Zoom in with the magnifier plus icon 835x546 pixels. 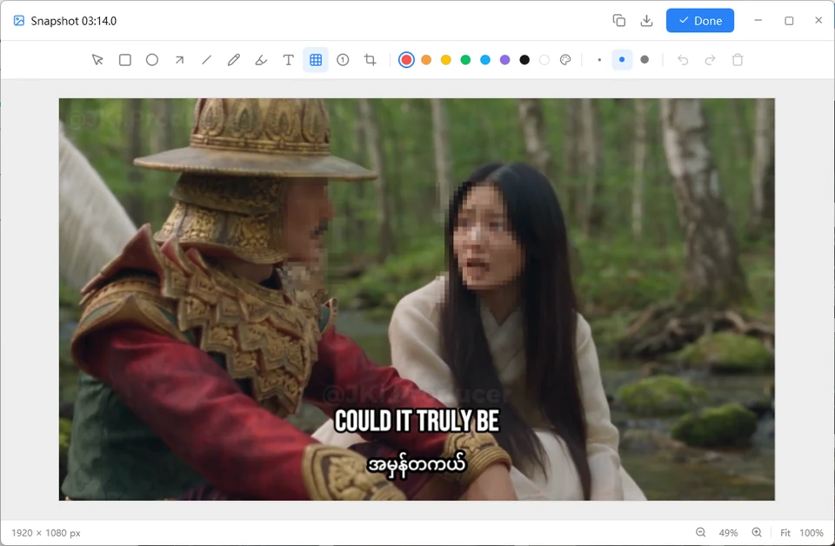coord(757,533)
